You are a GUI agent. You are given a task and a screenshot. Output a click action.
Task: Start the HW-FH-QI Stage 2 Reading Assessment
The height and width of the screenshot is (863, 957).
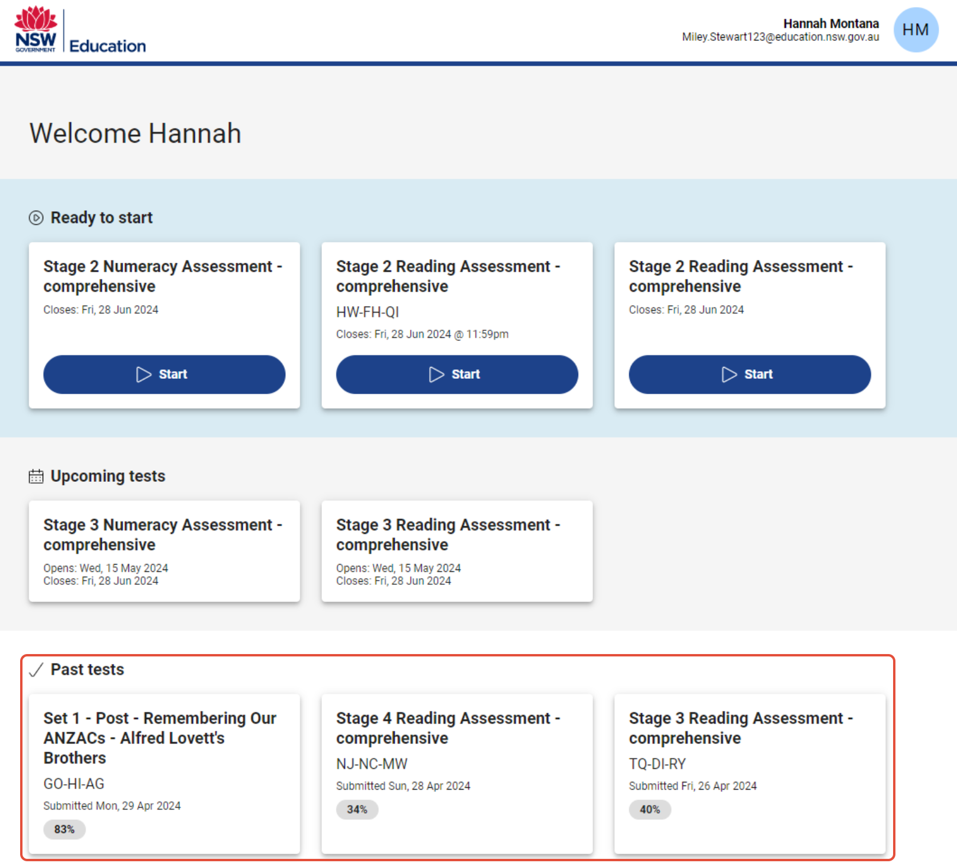(457, 374)
